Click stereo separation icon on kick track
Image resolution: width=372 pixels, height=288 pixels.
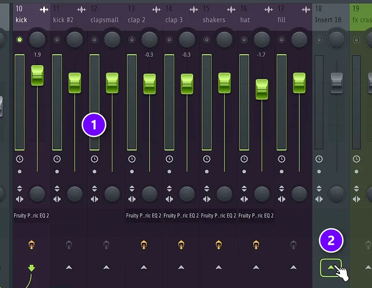pyautogui.click(x=20, y=199)
